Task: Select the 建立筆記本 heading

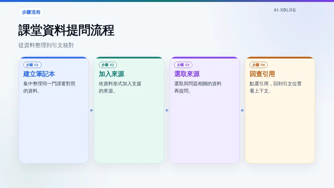Action: point(39,74)
